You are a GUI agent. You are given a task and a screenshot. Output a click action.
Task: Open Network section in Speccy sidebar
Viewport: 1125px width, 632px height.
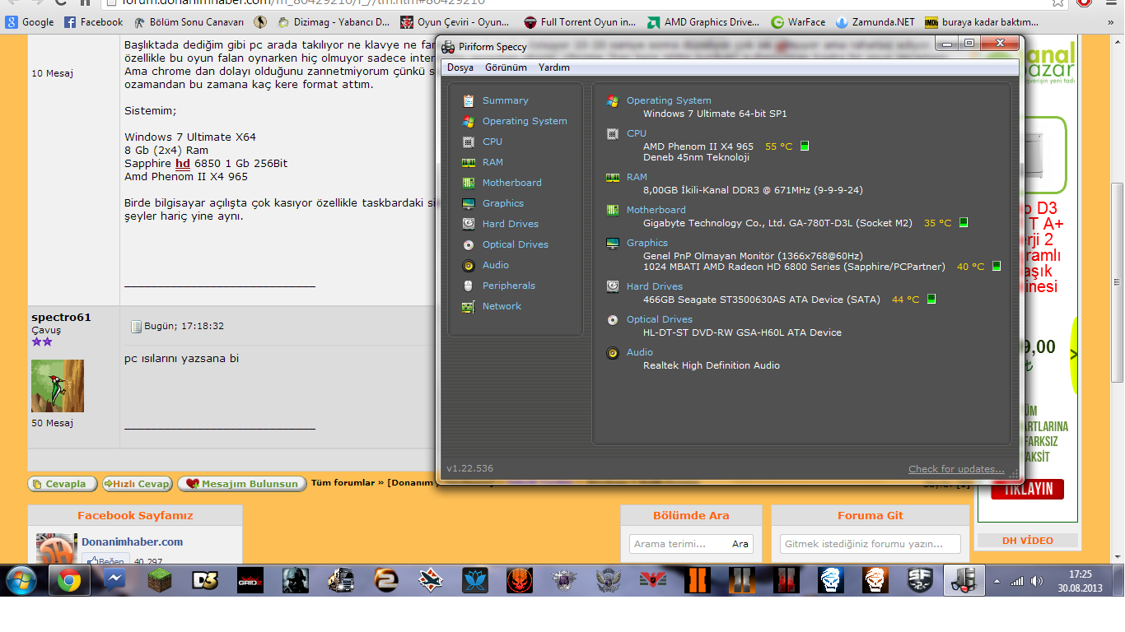click(502, 306)
